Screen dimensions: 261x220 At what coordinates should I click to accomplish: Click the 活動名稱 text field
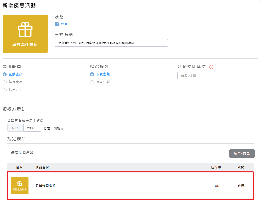(x=111, y=43)
